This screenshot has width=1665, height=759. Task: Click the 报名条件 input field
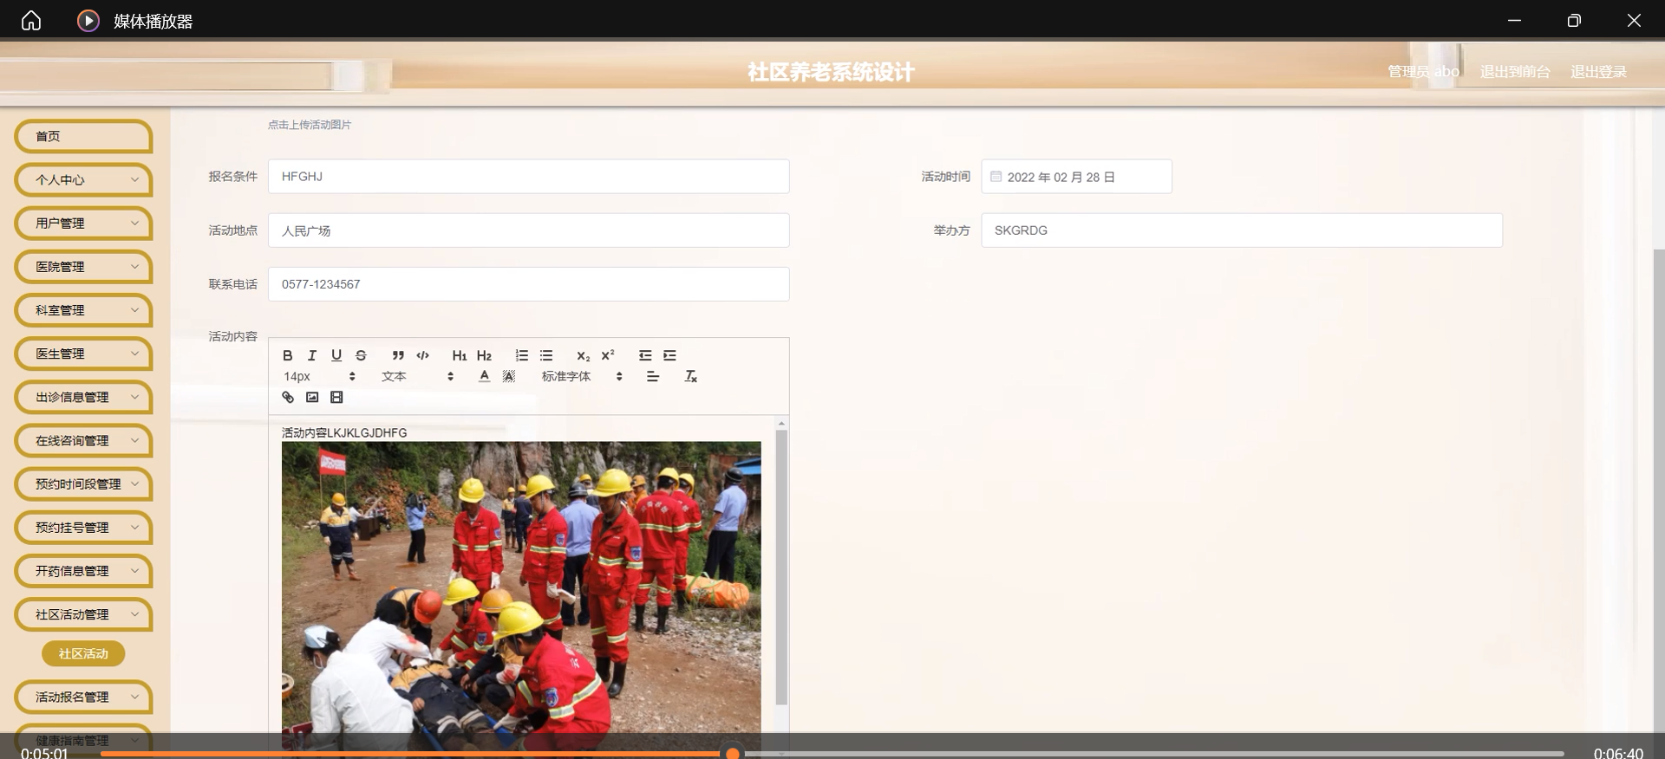pyautogui.click(x=528, y=177)
